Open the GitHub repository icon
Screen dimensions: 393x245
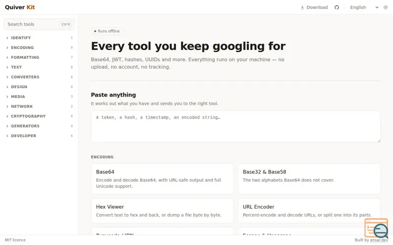[337, 7]
